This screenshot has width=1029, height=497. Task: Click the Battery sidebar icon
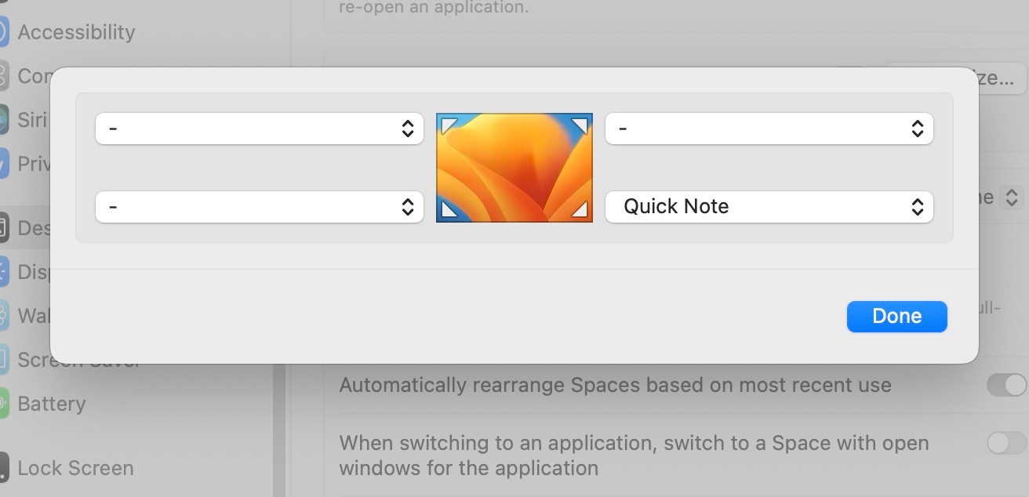(2, 404)
